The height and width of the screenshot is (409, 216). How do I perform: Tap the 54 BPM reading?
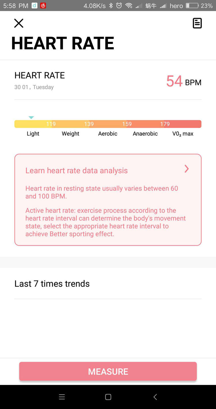(184, 81)
